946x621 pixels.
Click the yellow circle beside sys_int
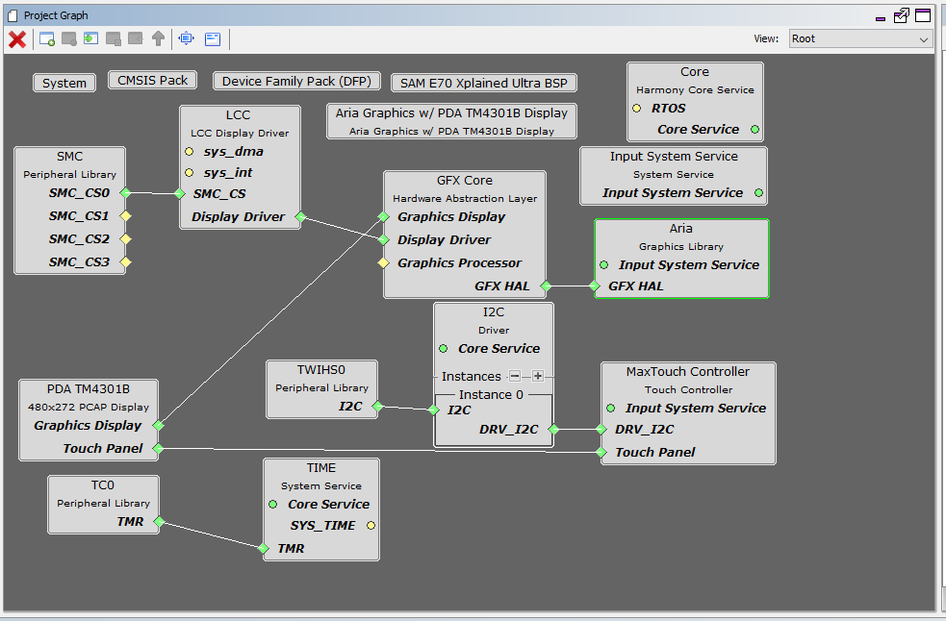tap(189, 172)
